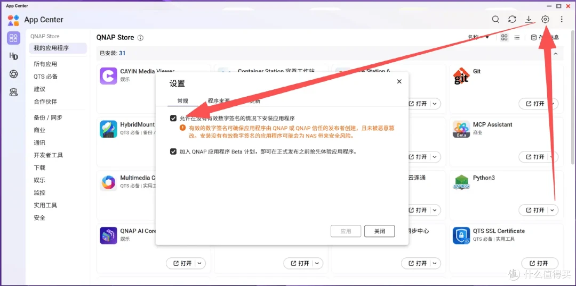This screenshot has width=576, height=286.
Task: Uncheck the join QNAP Beta program option
Action: click(x=173, y=151)
